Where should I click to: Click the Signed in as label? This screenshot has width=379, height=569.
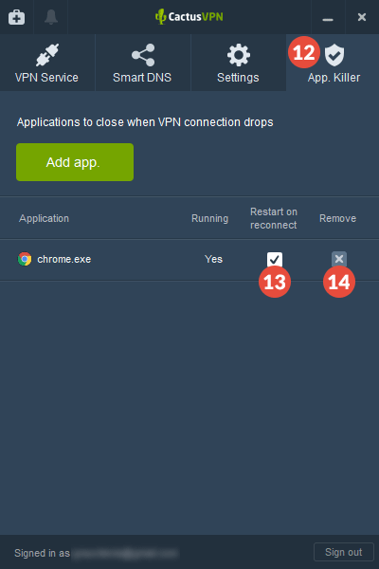coord(42,553)
